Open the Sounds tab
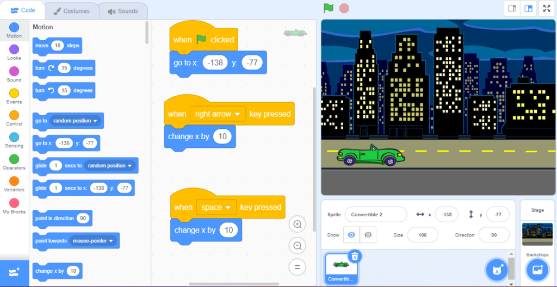Viewport: 557px width, 287px height. [x=122, y=11]
